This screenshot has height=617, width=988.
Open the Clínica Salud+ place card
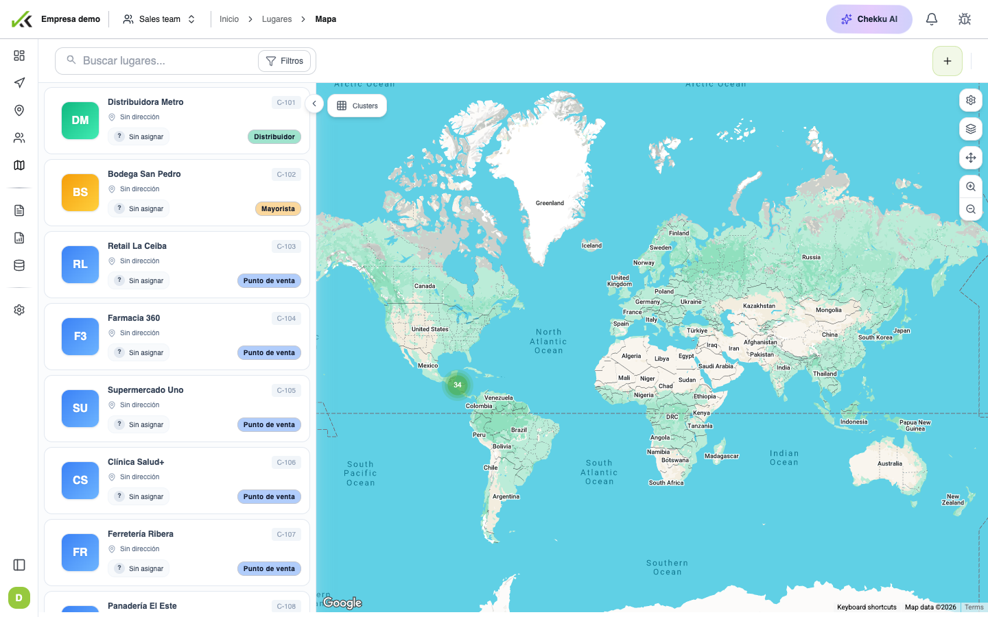177,481
